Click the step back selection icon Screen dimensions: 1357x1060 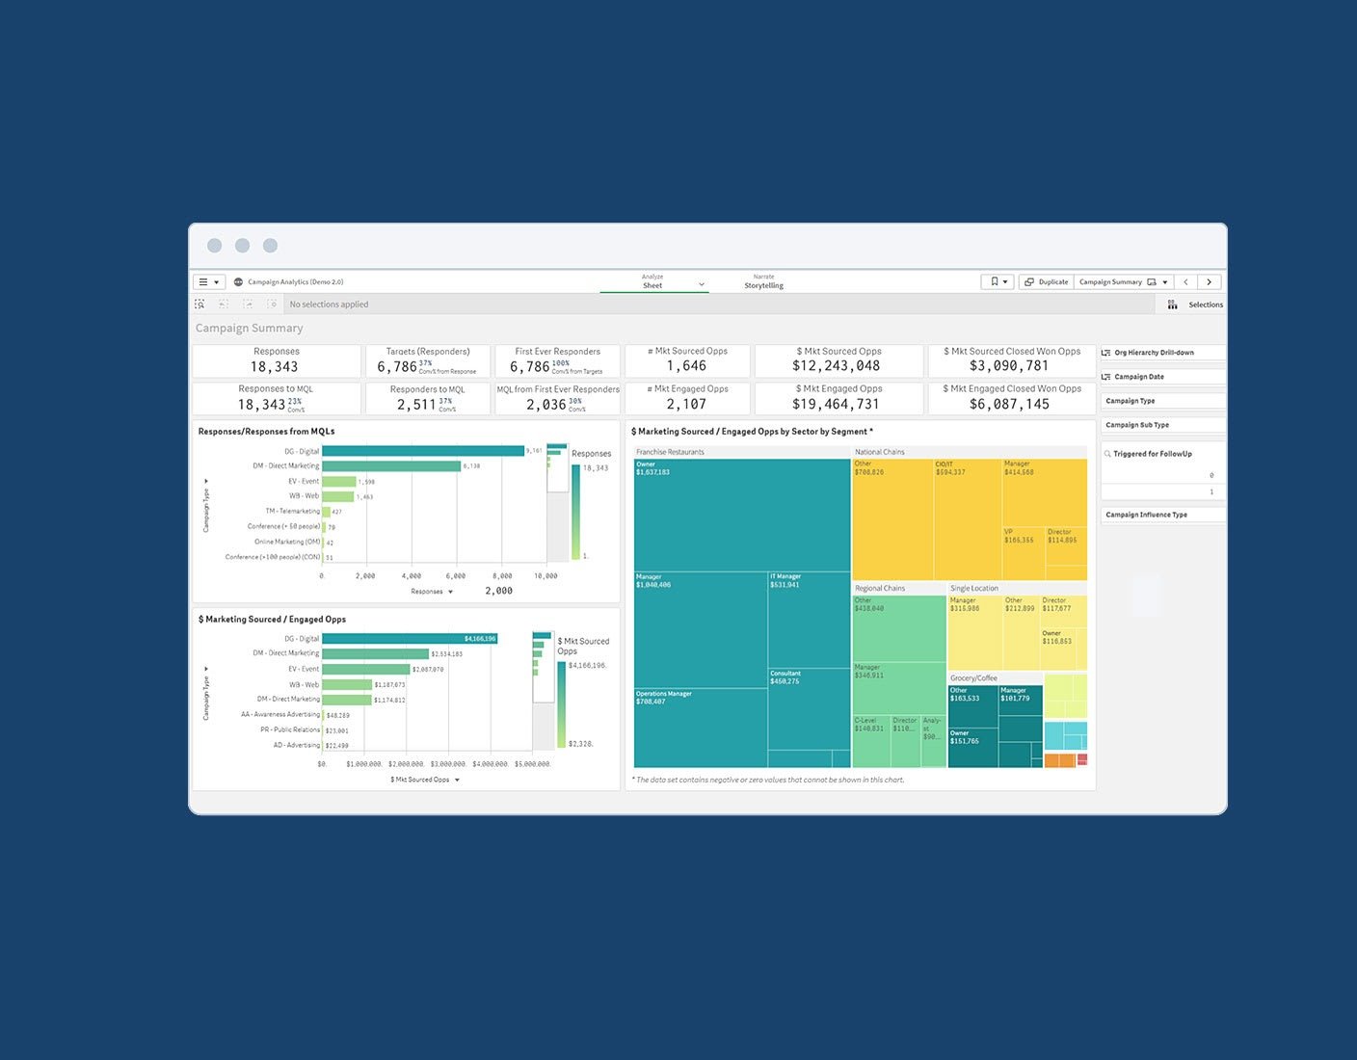point(224,305)
